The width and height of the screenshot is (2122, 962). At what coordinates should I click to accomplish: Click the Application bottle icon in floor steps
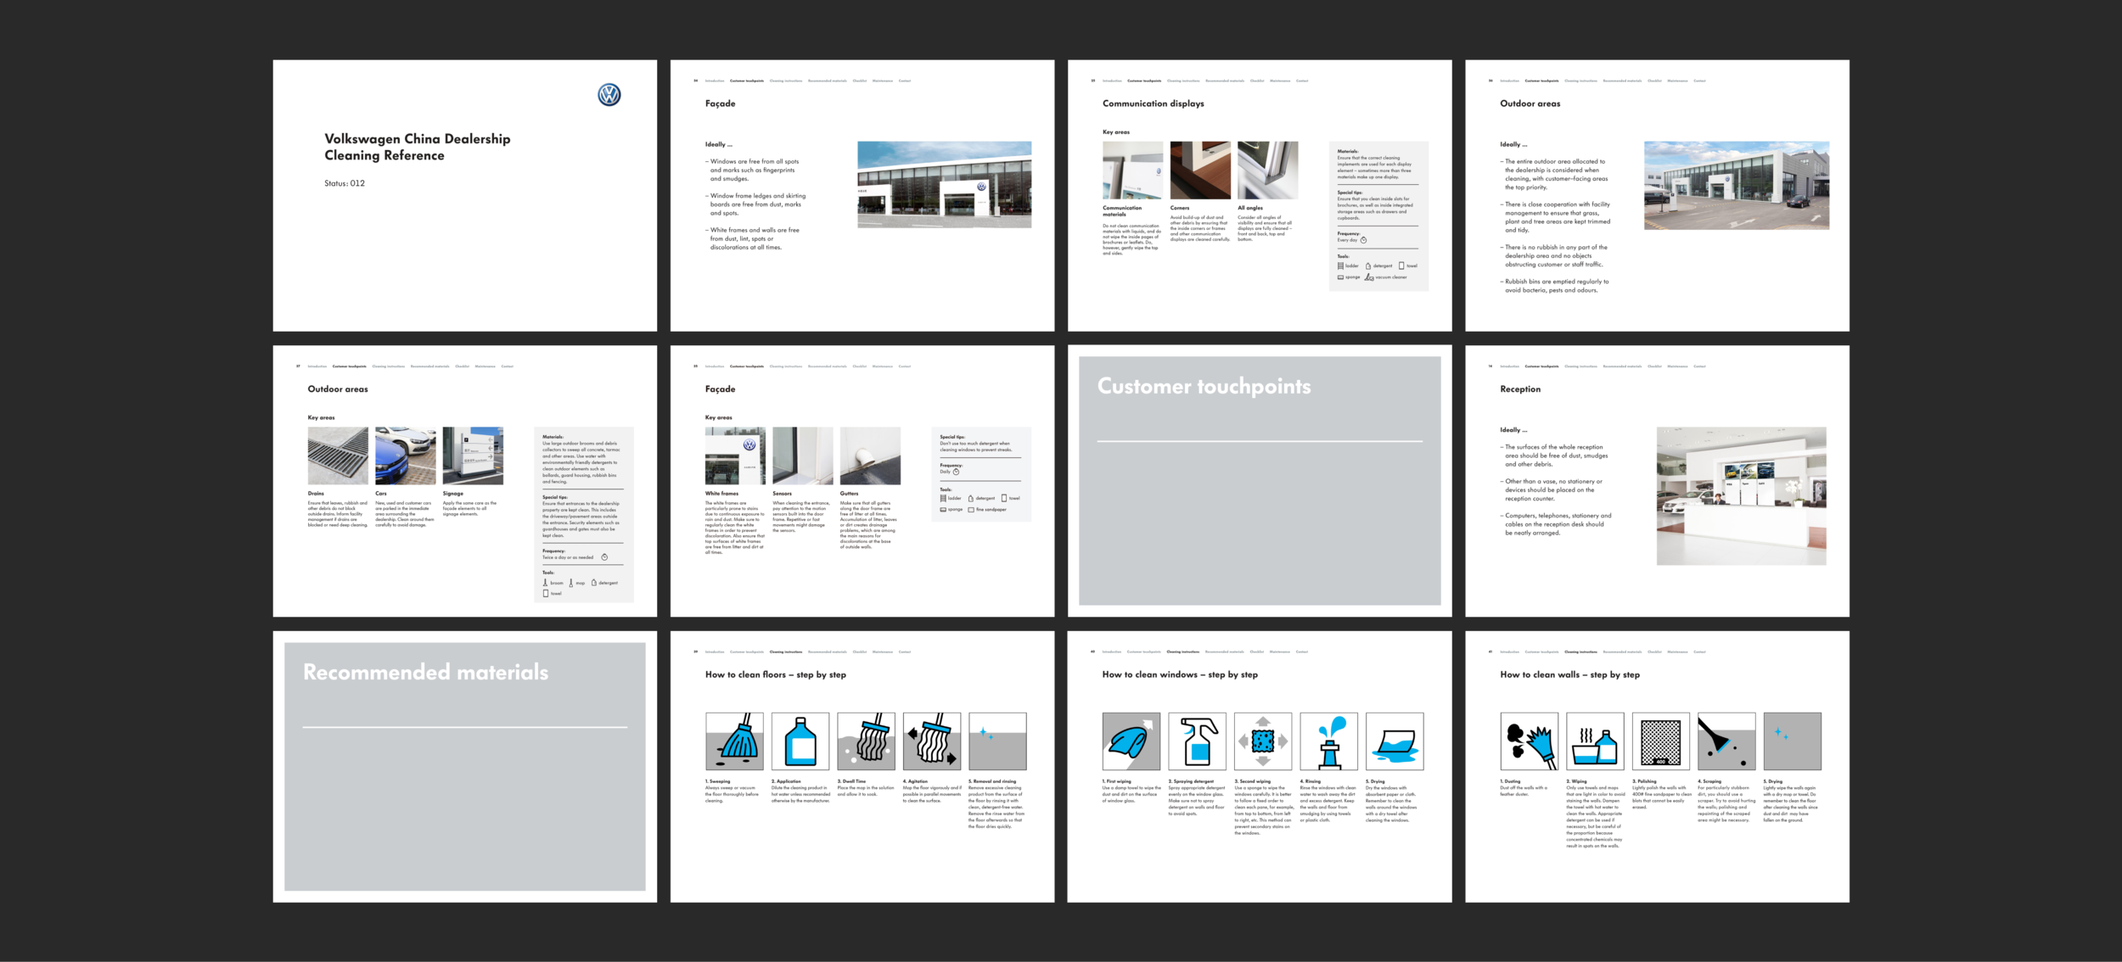pyautogui.click(x=800, y=741)
